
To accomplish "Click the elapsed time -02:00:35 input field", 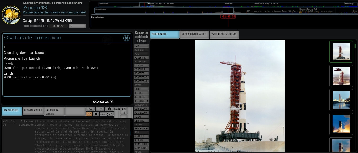I will point(59,26).
